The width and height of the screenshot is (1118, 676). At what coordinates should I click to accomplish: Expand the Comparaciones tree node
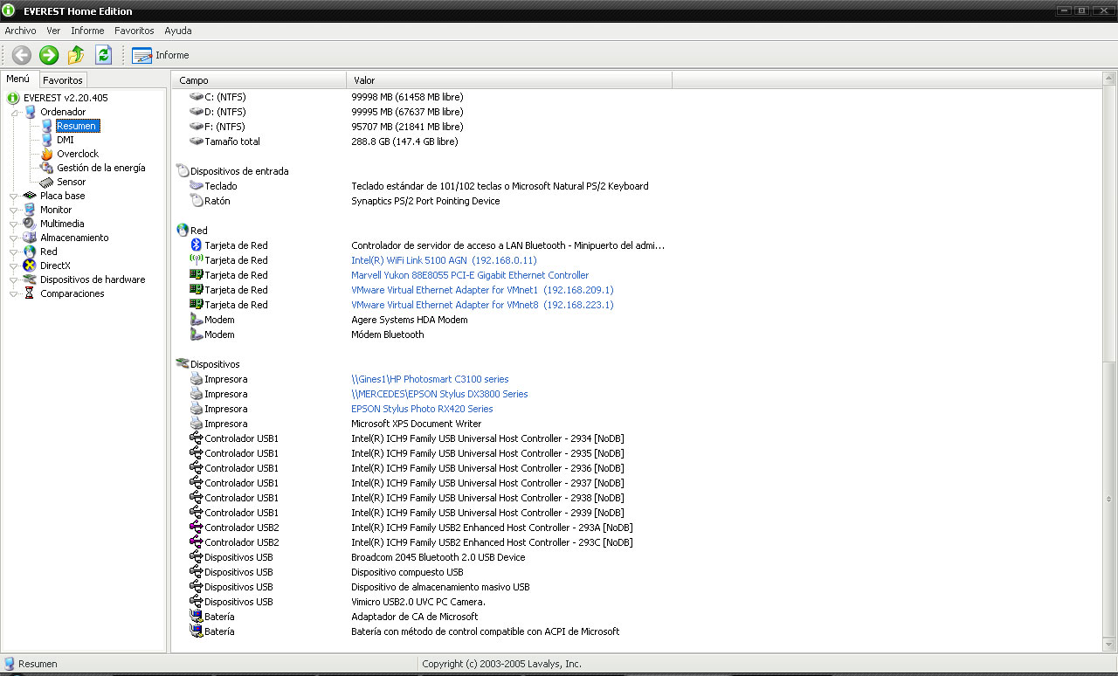click(15, 293)
